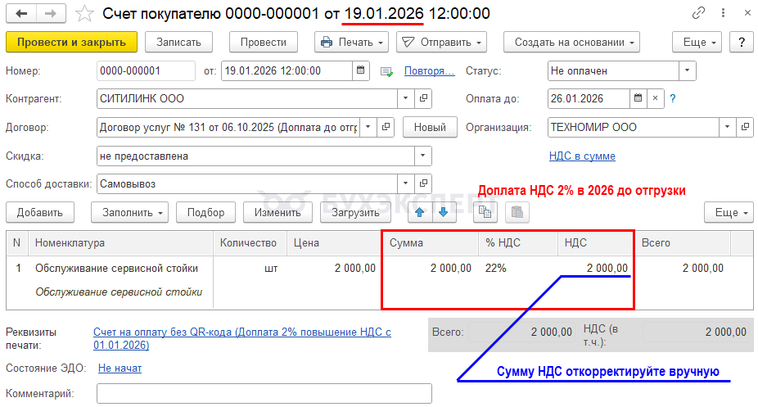
Task: Click the Всего column header
Action: (x=682, y=242)
